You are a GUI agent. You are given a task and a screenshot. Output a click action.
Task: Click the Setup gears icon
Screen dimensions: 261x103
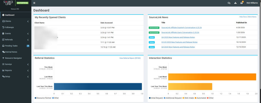point(3,77)
